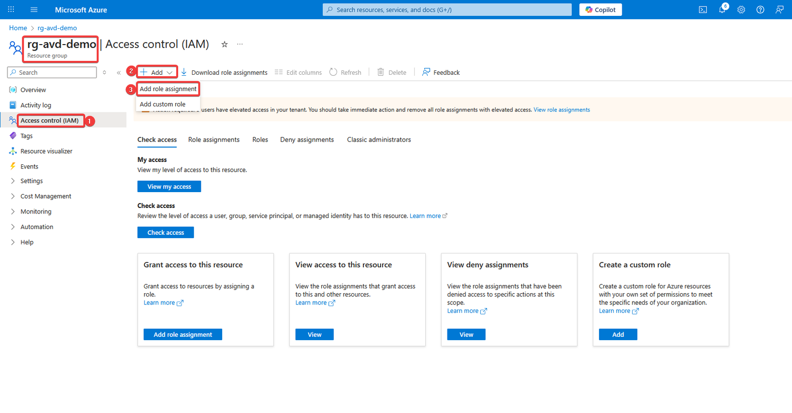The width and height of the screenshot is (792, 413).
Task: Open the portal settings gear icon
Action: pos(741,10)
